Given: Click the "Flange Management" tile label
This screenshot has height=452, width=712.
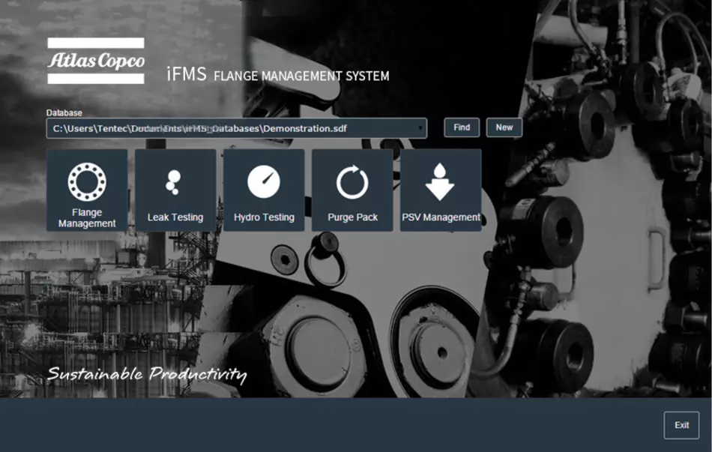Looking at the screenshot, I should coord(87,218).
